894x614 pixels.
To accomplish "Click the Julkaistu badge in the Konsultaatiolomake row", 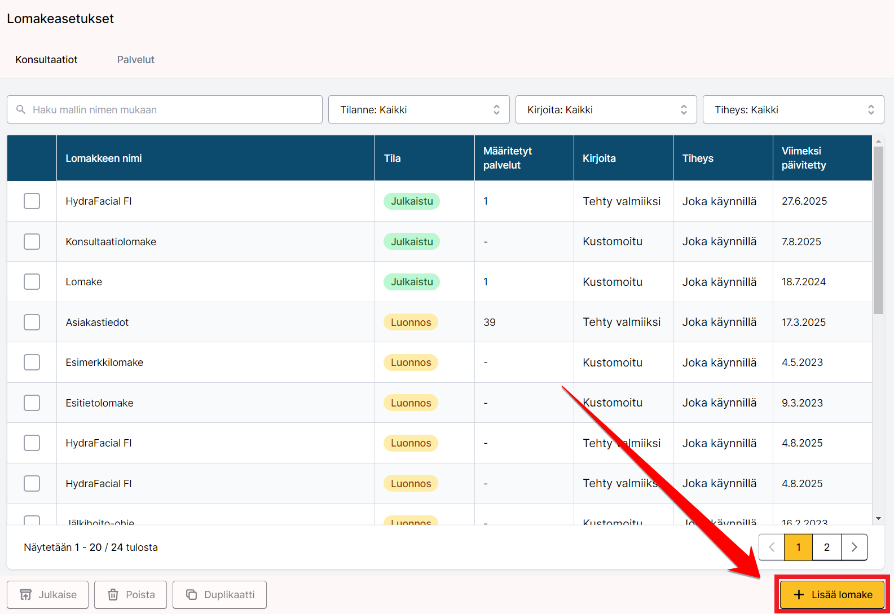I will pyautogui.click(x=412, y=241).
